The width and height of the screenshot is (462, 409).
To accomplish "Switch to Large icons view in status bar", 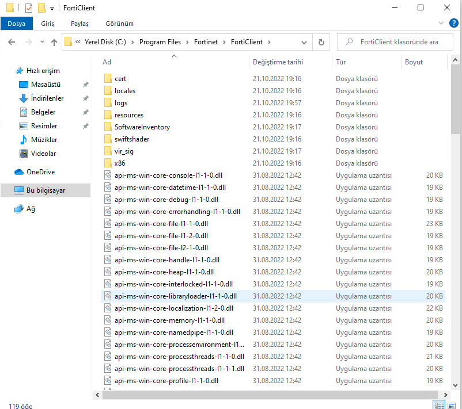I will pyautogui.click(x=452, y=405).
